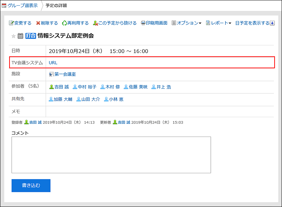Screen dimensions: 282x207
Task: Click the green user icon in 参加者 row
Action: 51,87
